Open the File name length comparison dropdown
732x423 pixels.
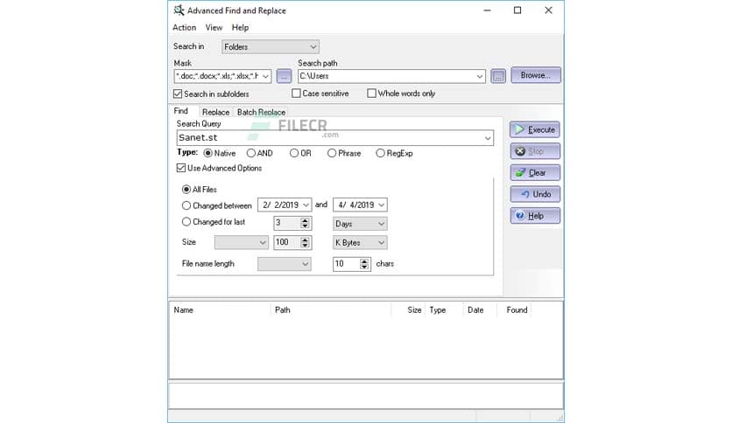point(285,264)
